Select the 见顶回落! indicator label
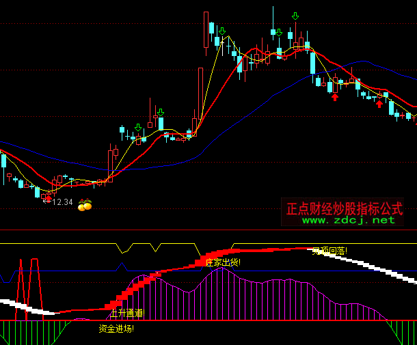This screenshot has height=345, width=417. (329, 251)
